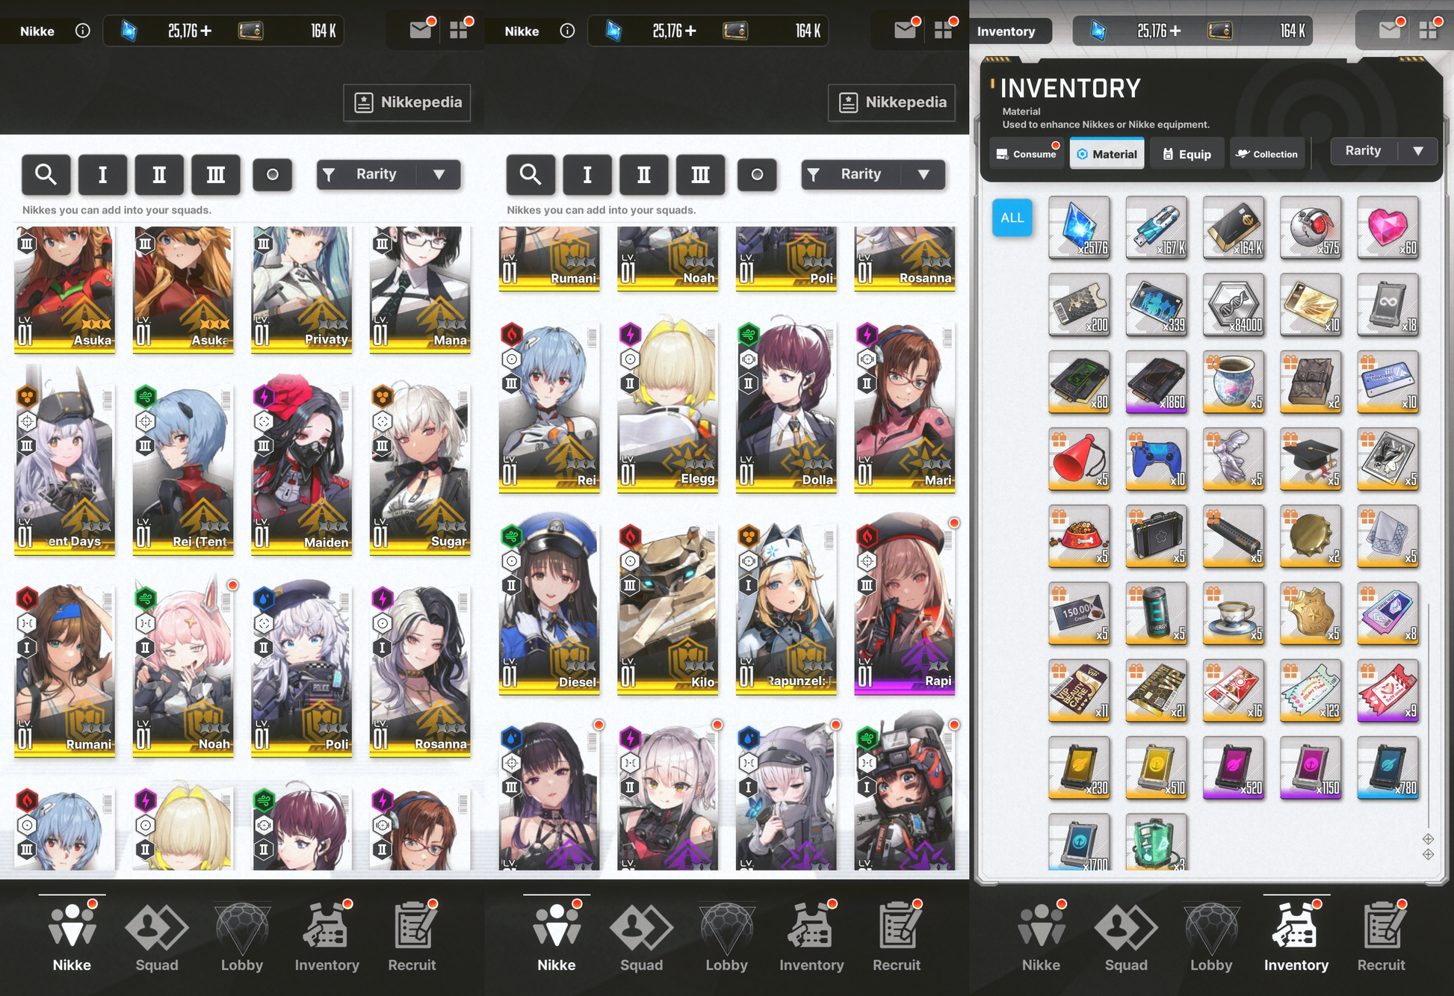Image resolution: width=1454 pixels, height=996 pixels.
Task: Open Sugar character card
Action: point(420,470)
